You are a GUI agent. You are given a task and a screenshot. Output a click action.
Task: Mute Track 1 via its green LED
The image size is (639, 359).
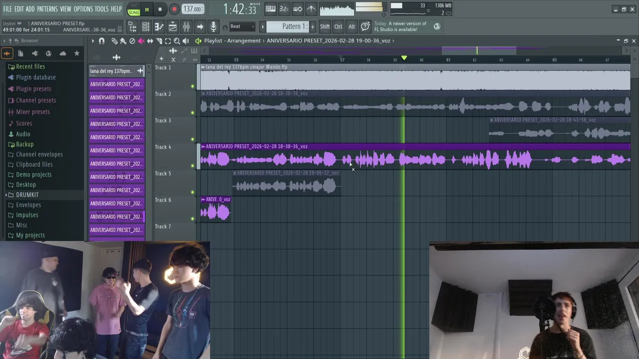(x=192, y=86)
